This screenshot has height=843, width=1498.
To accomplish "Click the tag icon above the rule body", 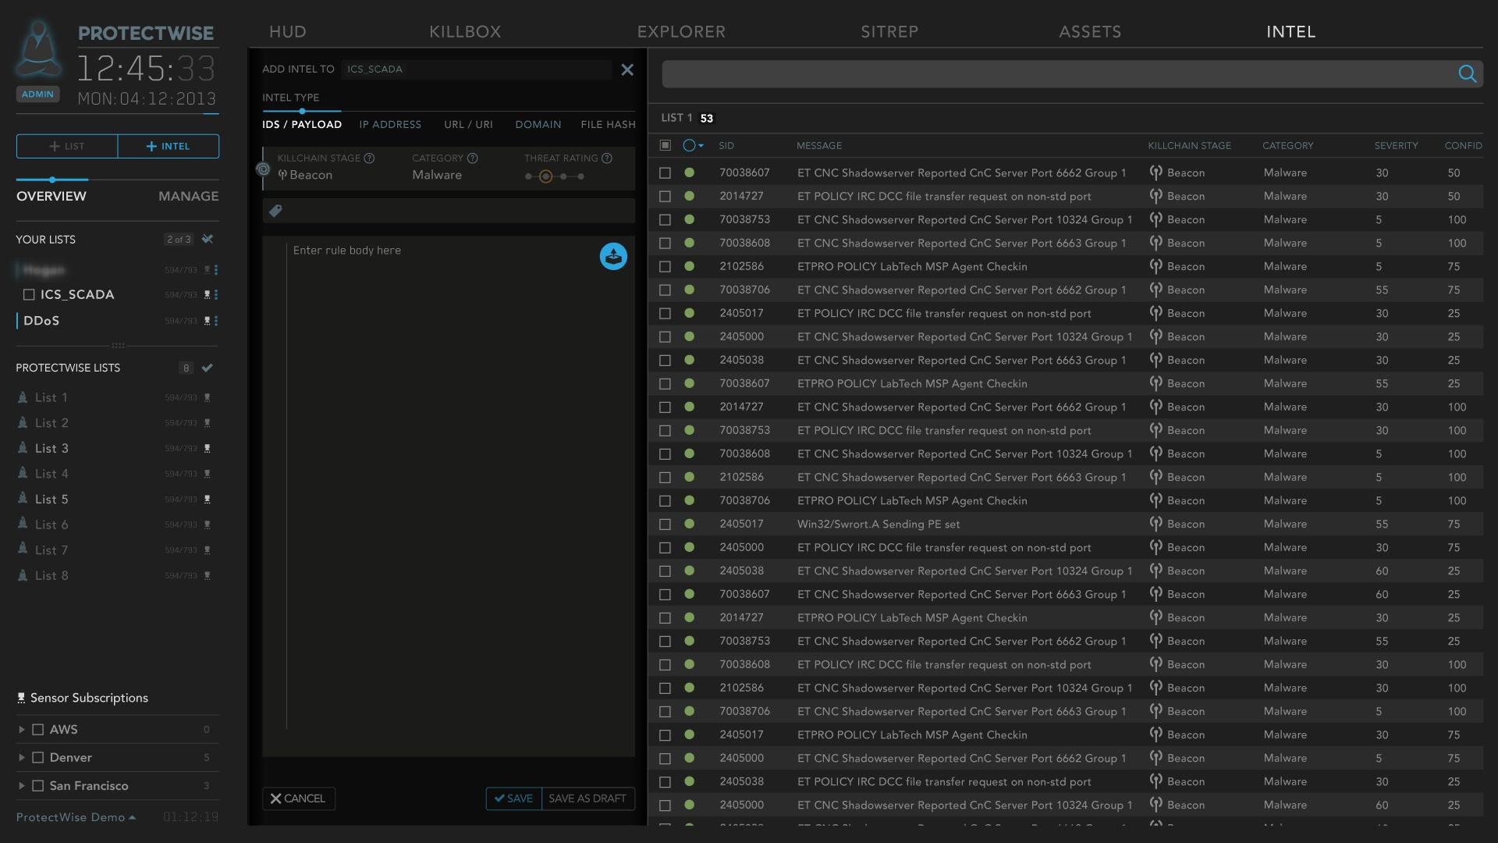I will pyautogui.click(x=275, y=211).
